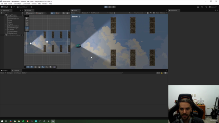Expand the BlockContainer object

[x=6, y=26]
